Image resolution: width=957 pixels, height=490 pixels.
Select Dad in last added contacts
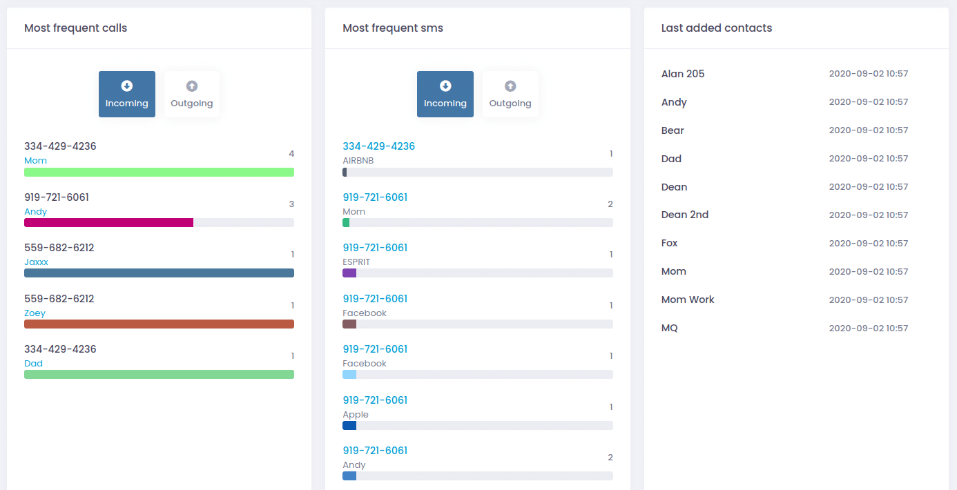pyautogui.click(x=671, y=159)
